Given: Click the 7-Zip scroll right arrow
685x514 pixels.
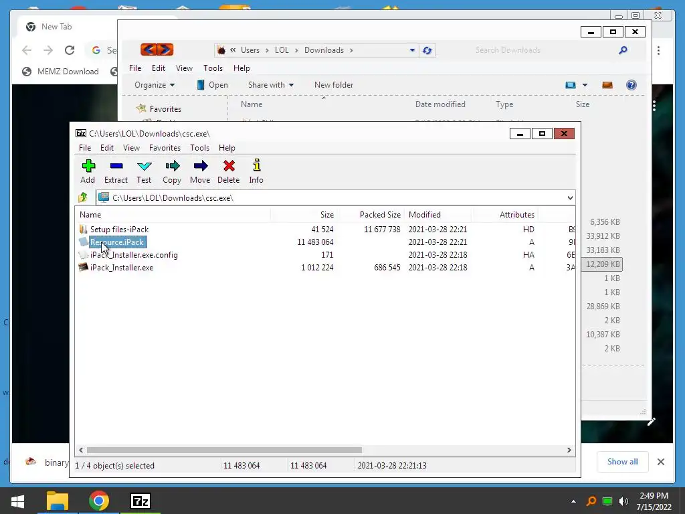Looking at the screenshot, I should 569,450.
